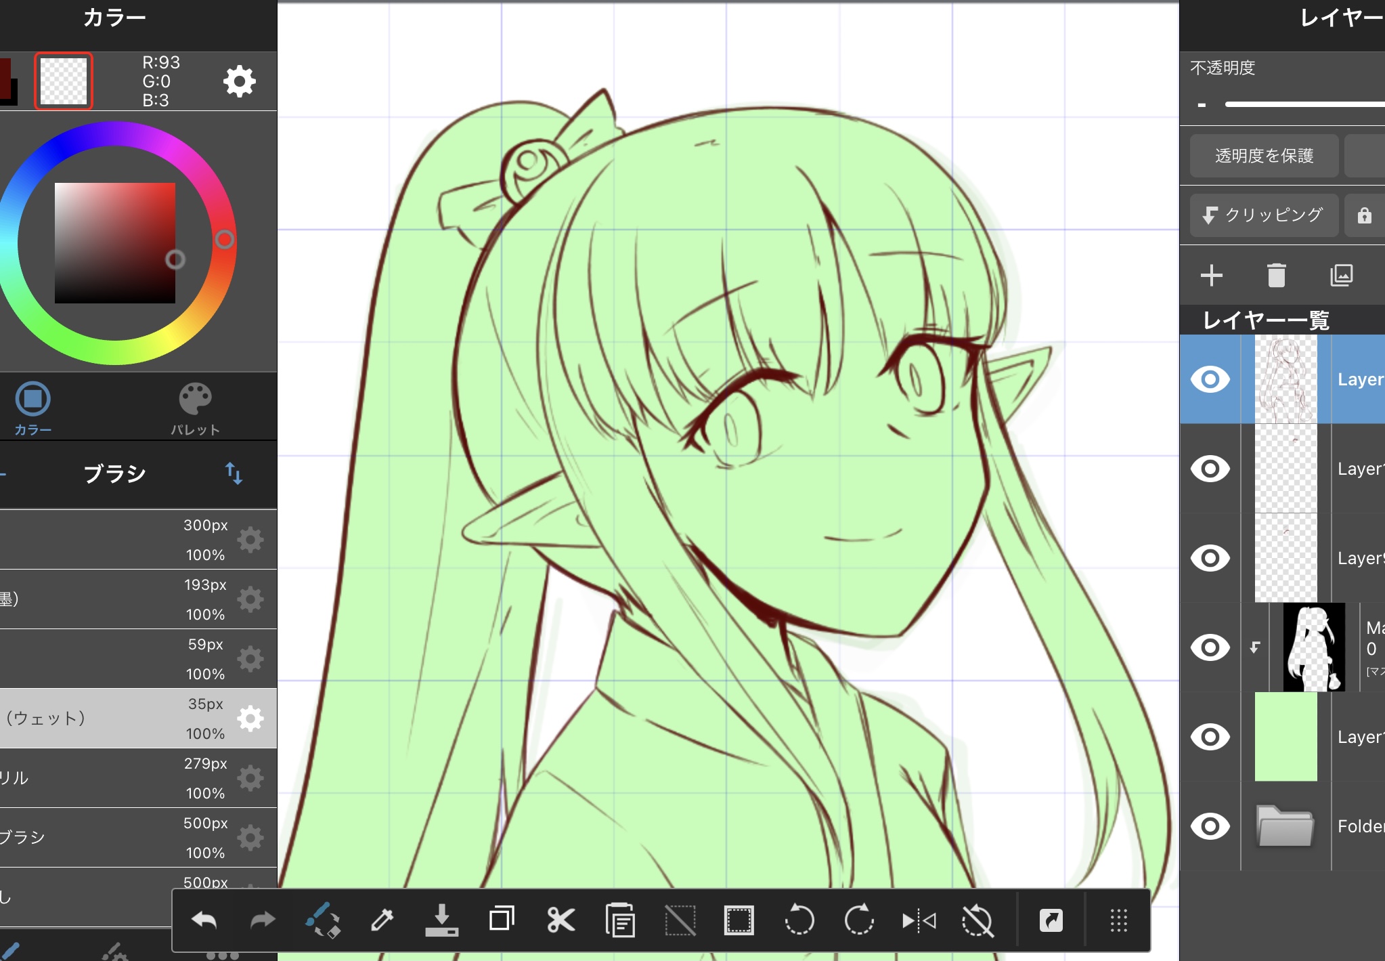1385x961 pixels.
Task: Click the flip horizontal icon
Action: pyautogui.click(x=919, y=920)
